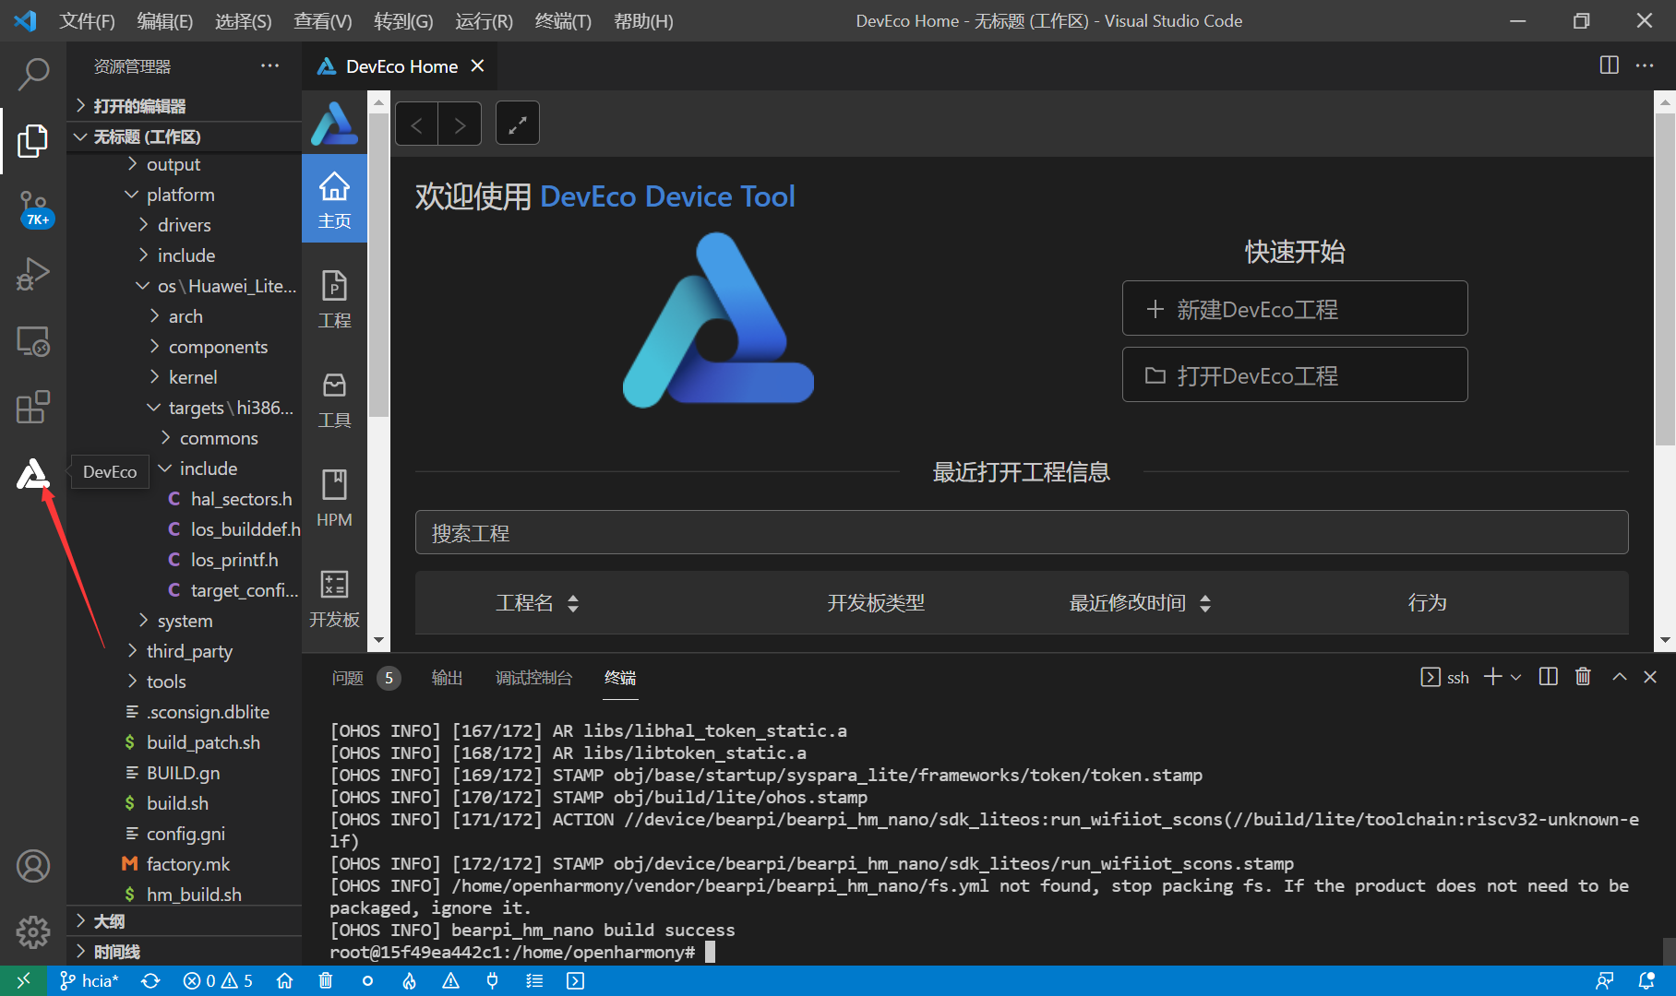Open the Run and Debug panel
This screenshot has height=996, width=1676.
tap(33, 274)
